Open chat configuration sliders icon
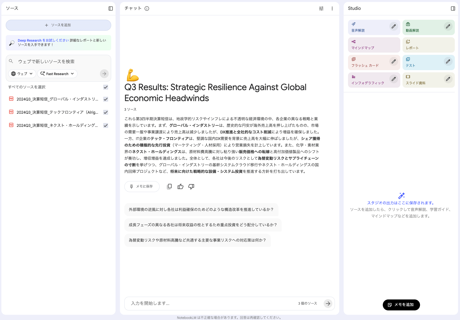Image resolution: width=460 pixels, height=320 pixels. (x=321, y=8)
